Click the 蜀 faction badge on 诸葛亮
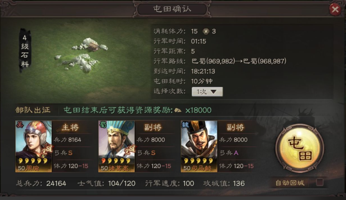Image resolution: width=346 pixels, height=200 pixels. 103,125
